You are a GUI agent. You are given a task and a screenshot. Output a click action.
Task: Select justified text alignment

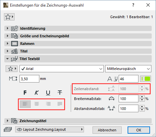[60, 104]
